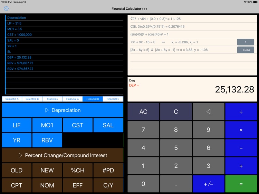This screenshot has height=194, width=259.
Task: Tap the plus operator key
Action: [241, 166]
